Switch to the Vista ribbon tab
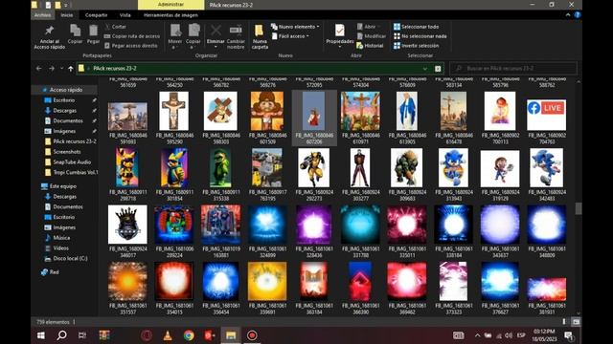Screen dimensions: 613x344 coord(125,15)
